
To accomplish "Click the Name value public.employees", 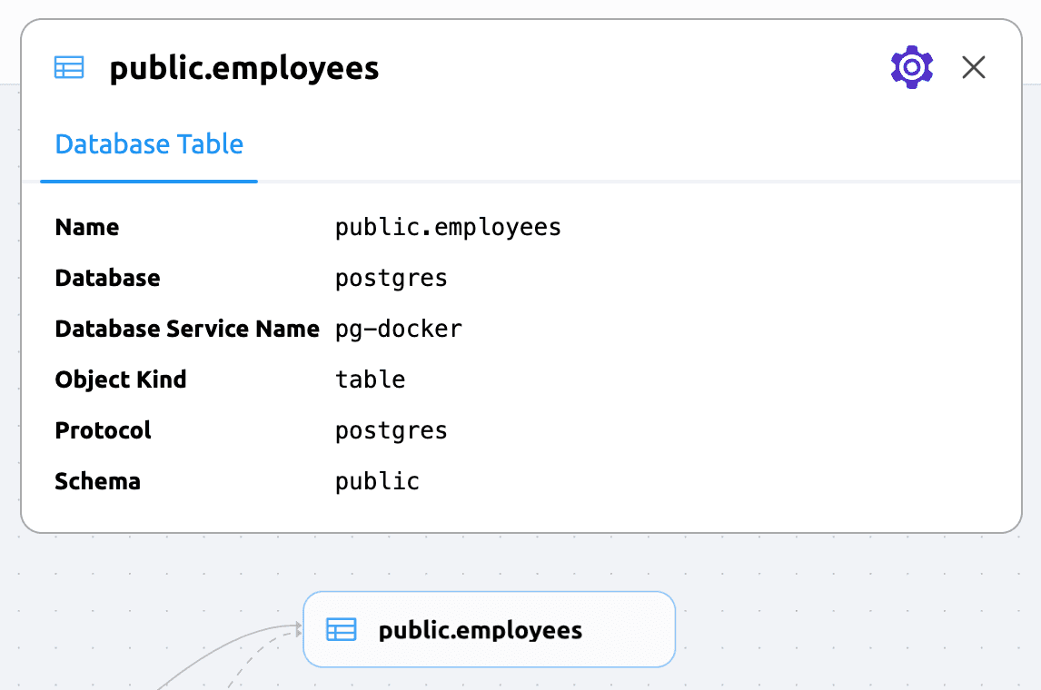I will [x=448, y=227].
